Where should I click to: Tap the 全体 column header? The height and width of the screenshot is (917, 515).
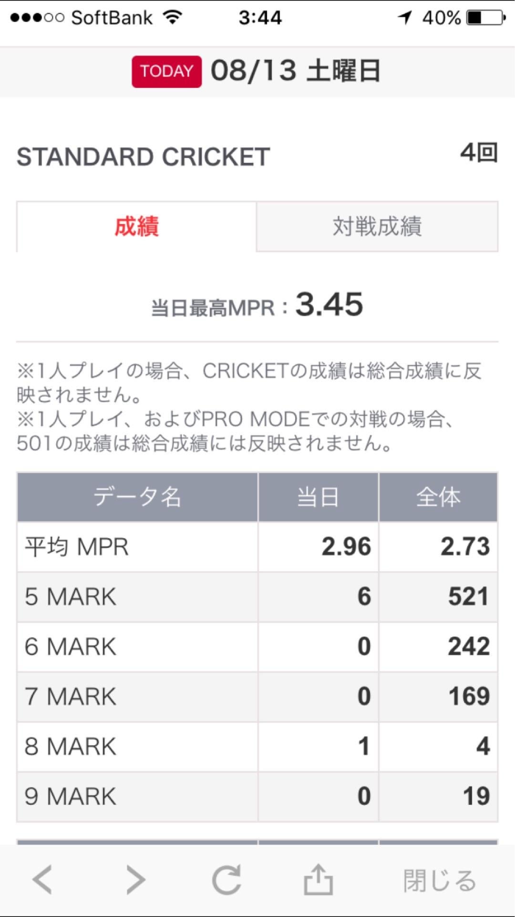tap(438, 497)
